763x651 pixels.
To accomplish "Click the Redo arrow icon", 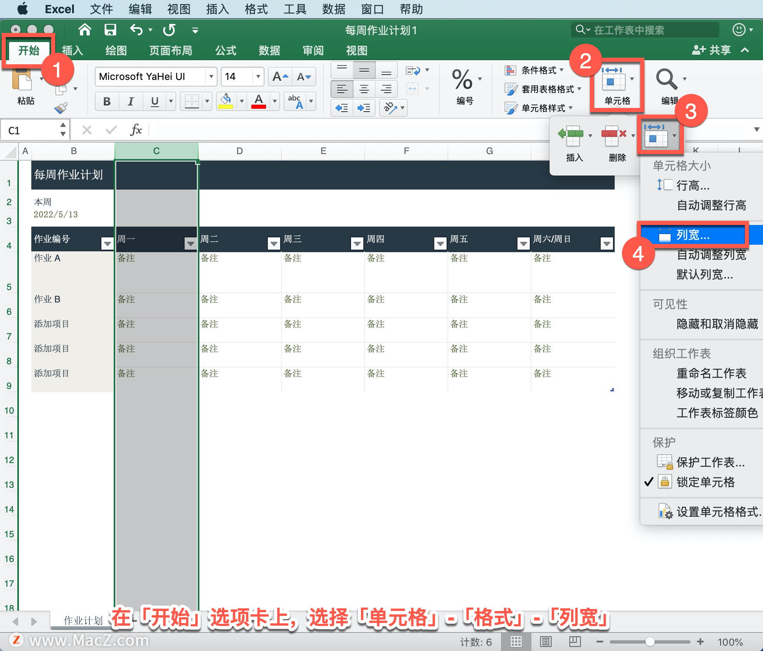I will [x=169, y=30].
